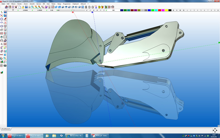Select the ellipse tool in left toolbar
Screen dimensions: 220x138
[x=2, y=26]
